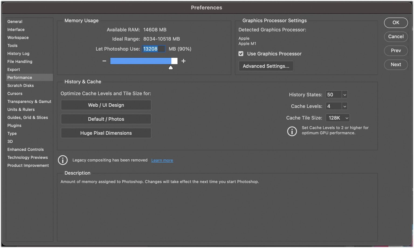Click the Let Photoshop Use memory field

pyautogui.click(x=153, y=49)
